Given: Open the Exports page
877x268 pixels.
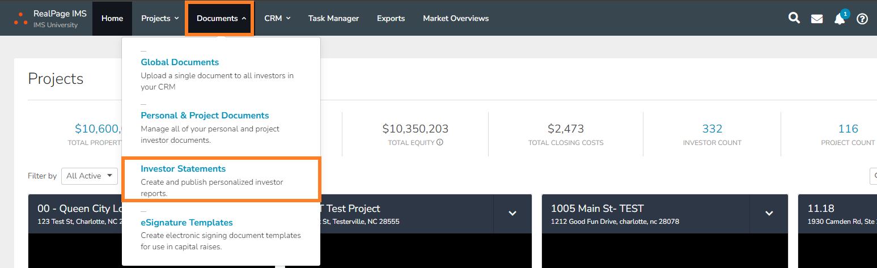Looking at the screenshot, I should tap(391, 18).
